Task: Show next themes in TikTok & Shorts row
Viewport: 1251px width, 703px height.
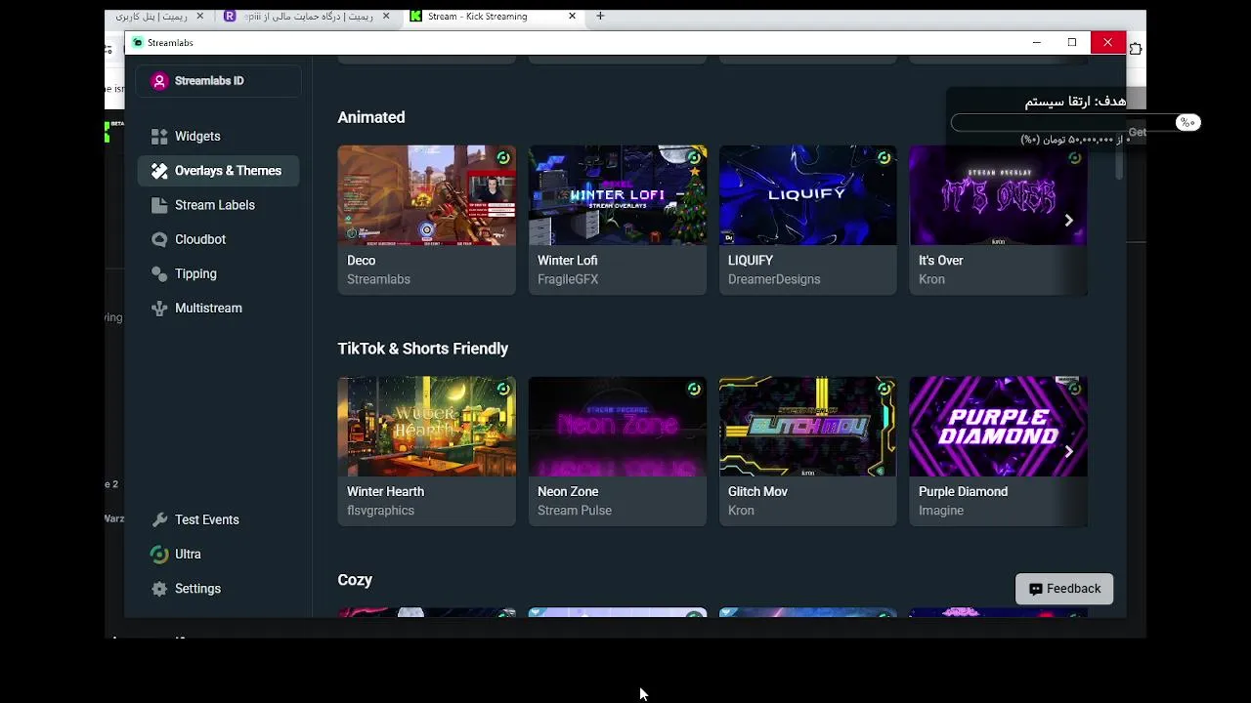Action: click(x=1068, y=451)
